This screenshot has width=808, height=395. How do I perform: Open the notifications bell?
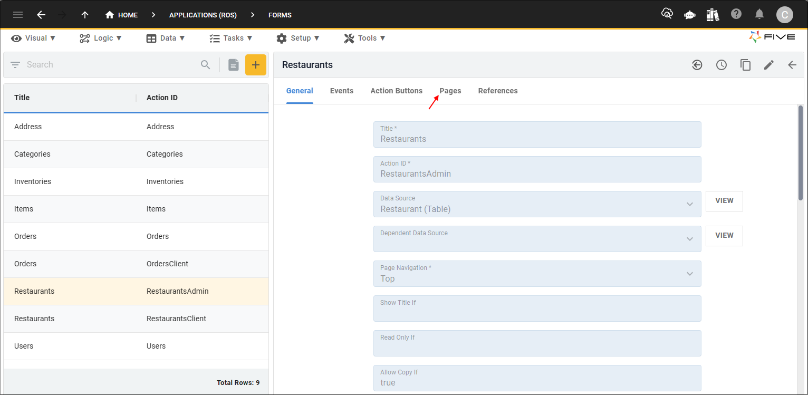pos(759,14)
